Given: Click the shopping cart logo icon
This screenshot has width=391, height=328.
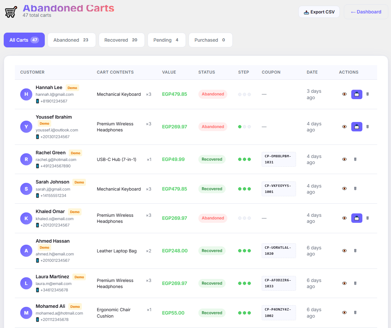Looking at the screenshot, I should (x=11, y=12).
